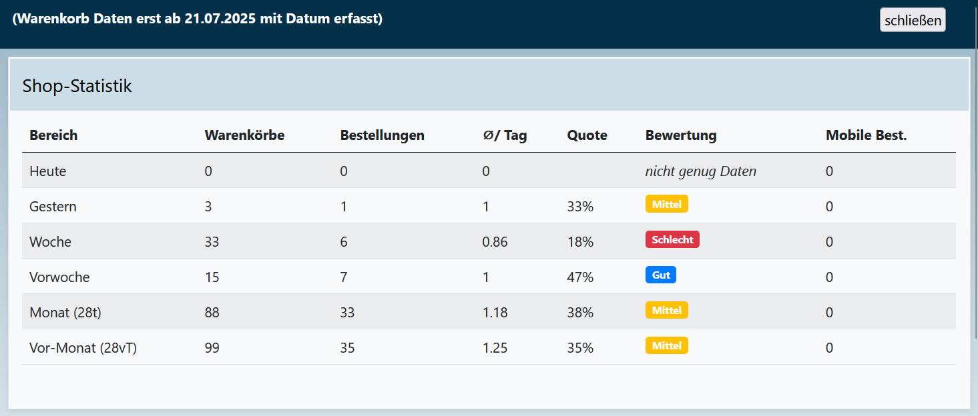Click the Bestellungen column header

pos(382,135)
